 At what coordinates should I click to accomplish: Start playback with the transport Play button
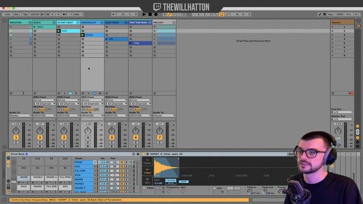coord(144,14)
